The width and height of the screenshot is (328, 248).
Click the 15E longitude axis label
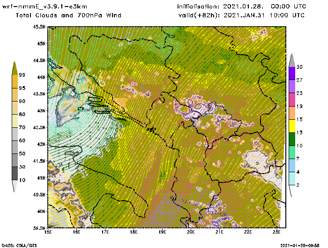point(48,232)
